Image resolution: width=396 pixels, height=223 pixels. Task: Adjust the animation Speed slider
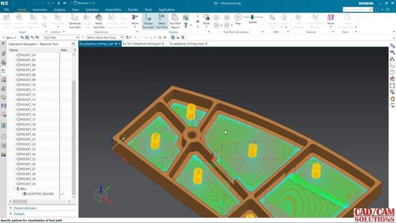[x=252, y=17]
